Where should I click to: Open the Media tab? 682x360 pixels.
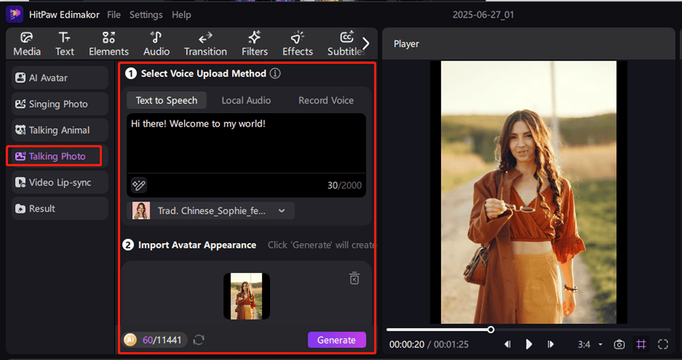tap(27, 44)
